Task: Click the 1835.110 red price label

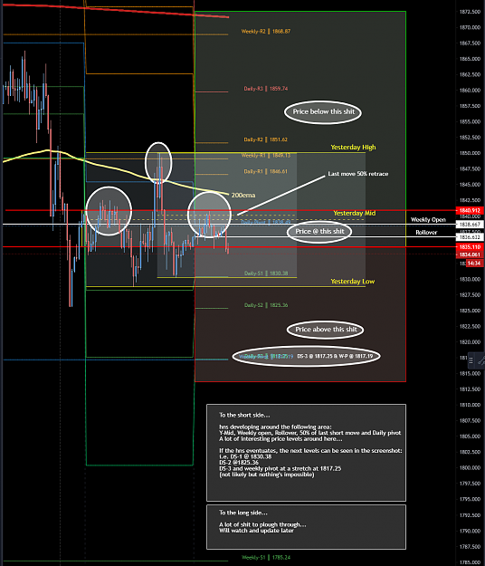Action: point(470,247)
